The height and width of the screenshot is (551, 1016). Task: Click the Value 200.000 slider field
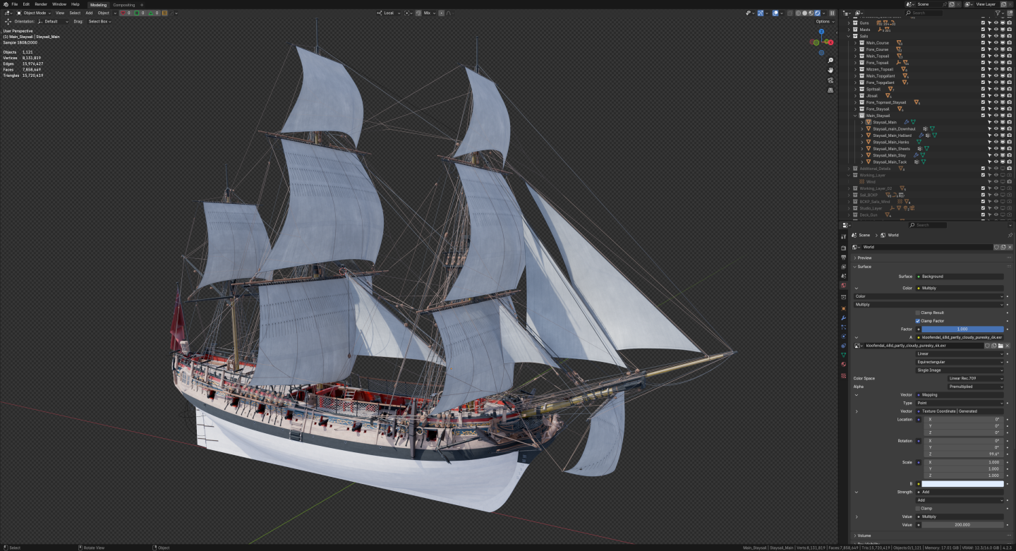click(x=962, y=525)
